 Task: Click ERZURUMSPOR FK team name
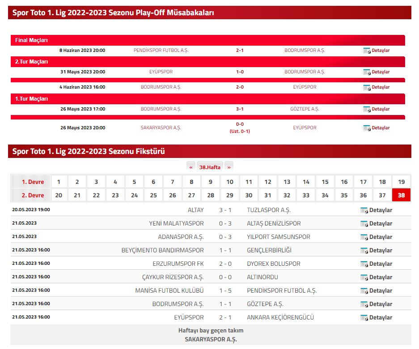point(178,264)
